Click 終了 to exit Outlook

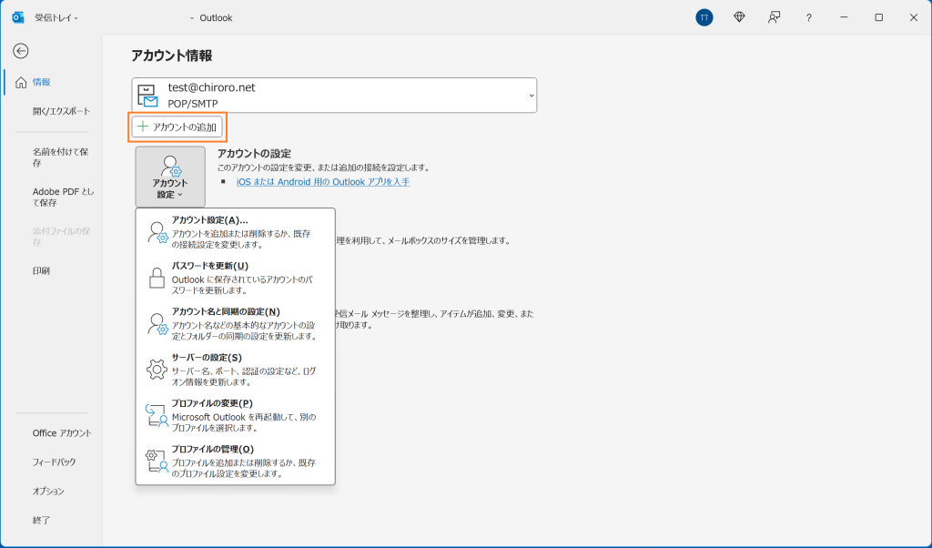[x=41, y=520]
